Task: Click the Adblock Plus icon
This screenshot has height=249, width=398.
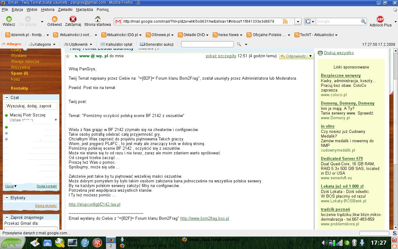Action: pyautogui.click(x=380, y=19)
